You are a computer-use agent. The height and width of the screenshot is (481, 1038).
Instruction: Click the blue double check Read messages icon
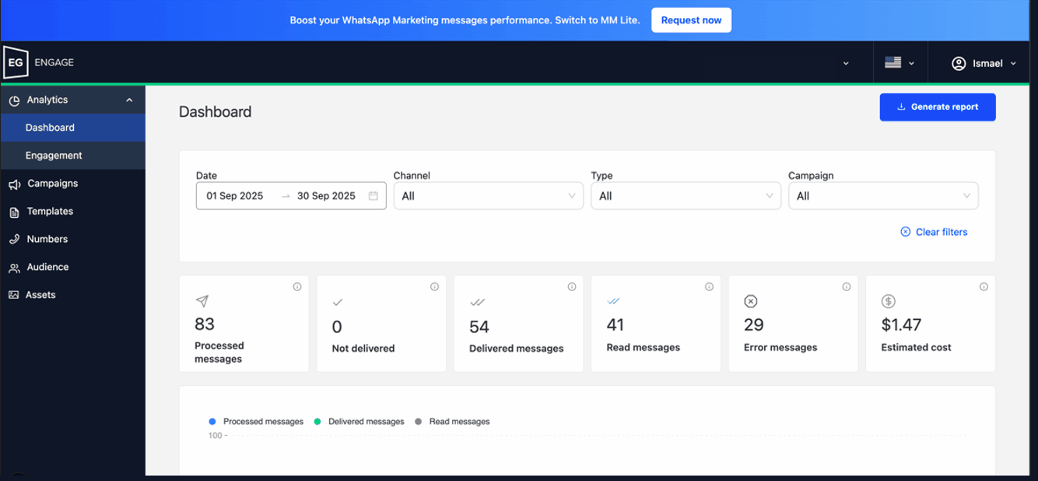614,301
